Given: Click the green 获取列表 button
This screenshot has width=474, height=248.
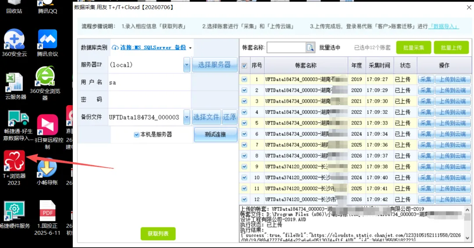Looking at the screenshot, I should tap(158, 234).
